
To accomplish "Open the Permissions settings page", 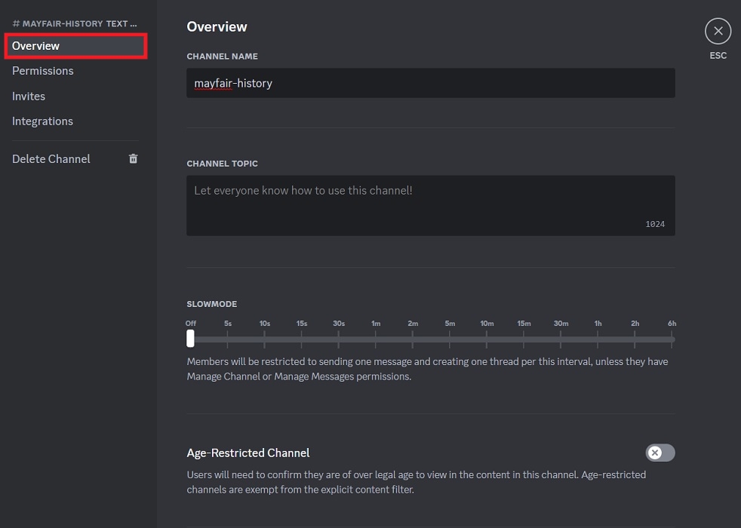I will tap(43, 71).
